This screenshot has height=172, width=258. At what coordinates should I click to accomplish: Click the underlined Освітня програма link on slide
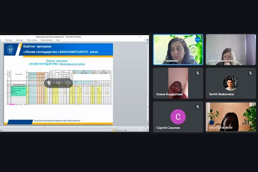click(x=57, y=61)
